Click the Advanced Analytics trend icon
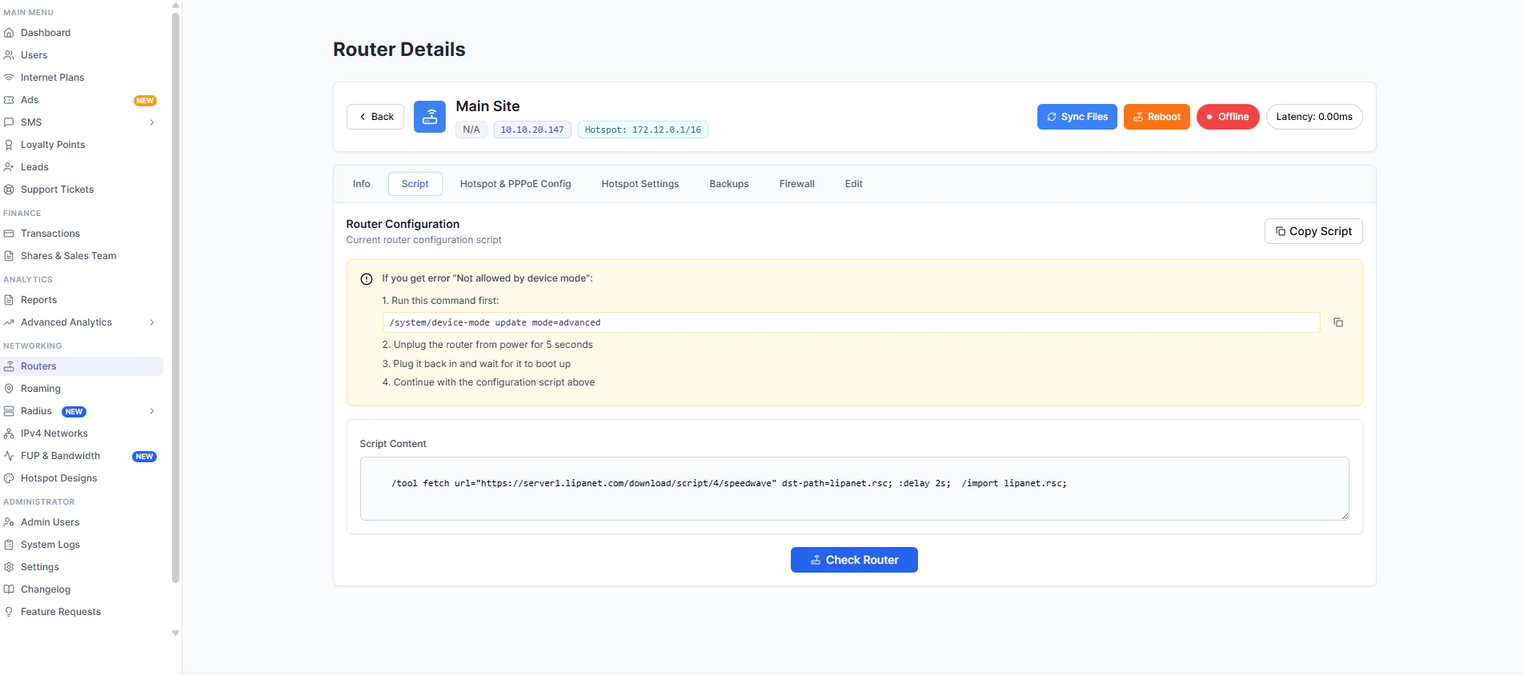This screenshot has width=1524, height=675. tap(9, 322)
